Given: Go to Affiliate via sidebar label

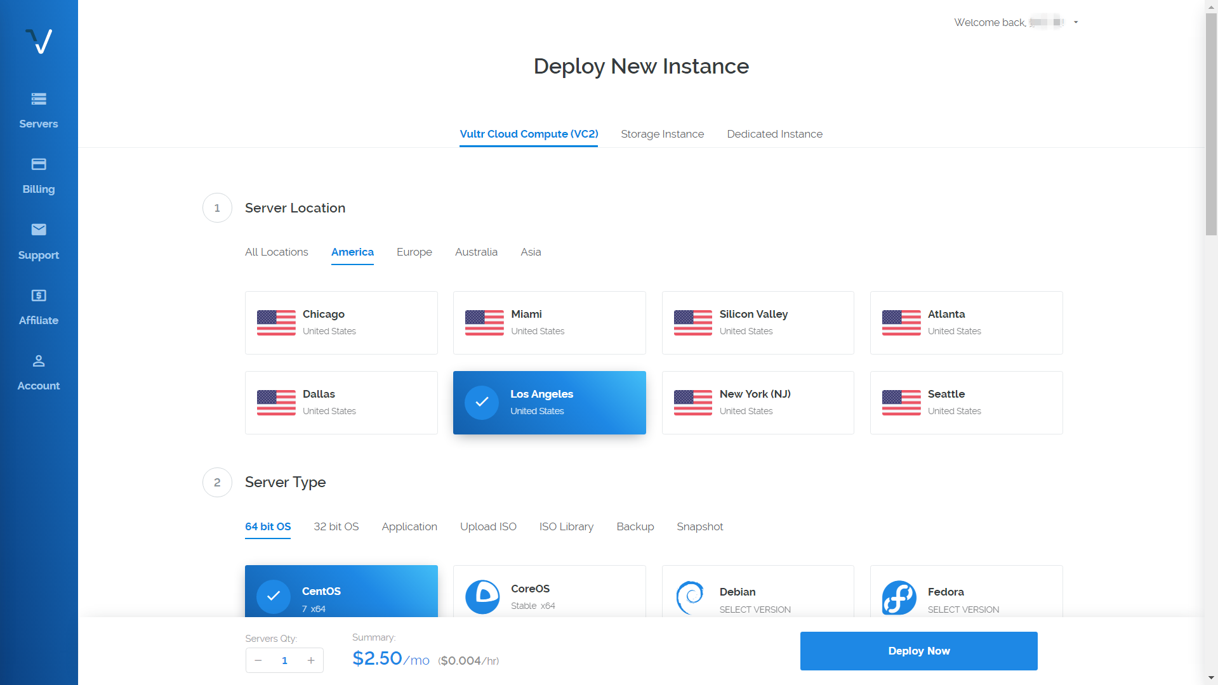Looking at the screenshot, I should coord(39,320).
